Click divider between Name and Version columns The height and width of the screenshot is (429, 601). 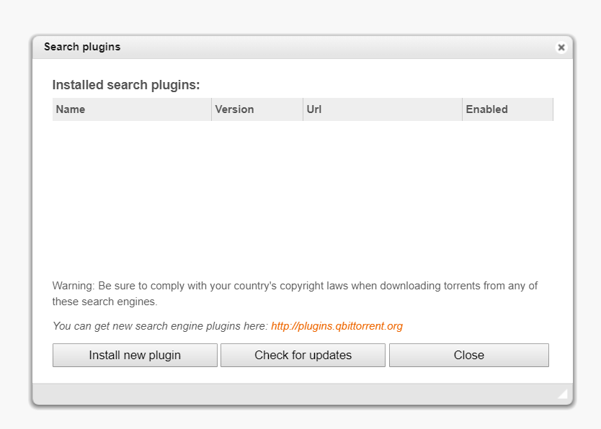click(x=211, y=109)
